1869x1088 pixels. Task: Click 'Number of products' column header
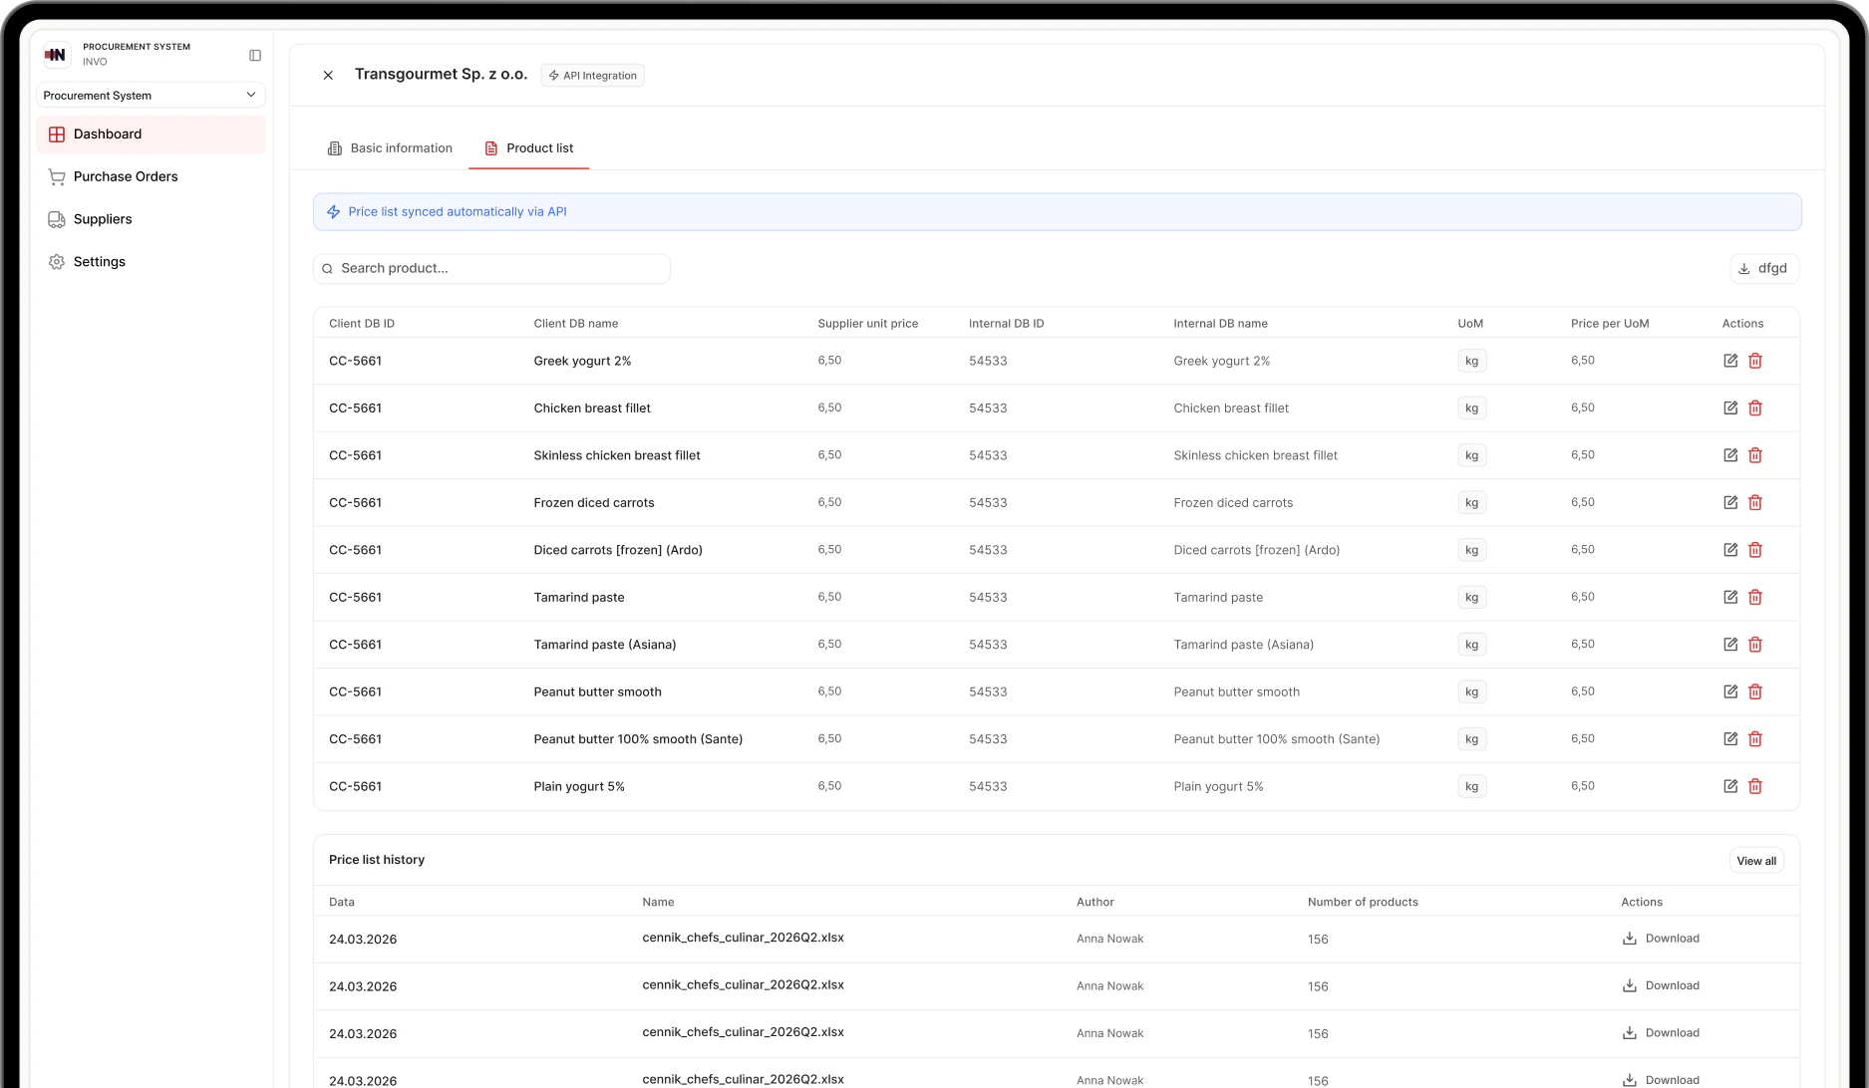pos(1363,902)
